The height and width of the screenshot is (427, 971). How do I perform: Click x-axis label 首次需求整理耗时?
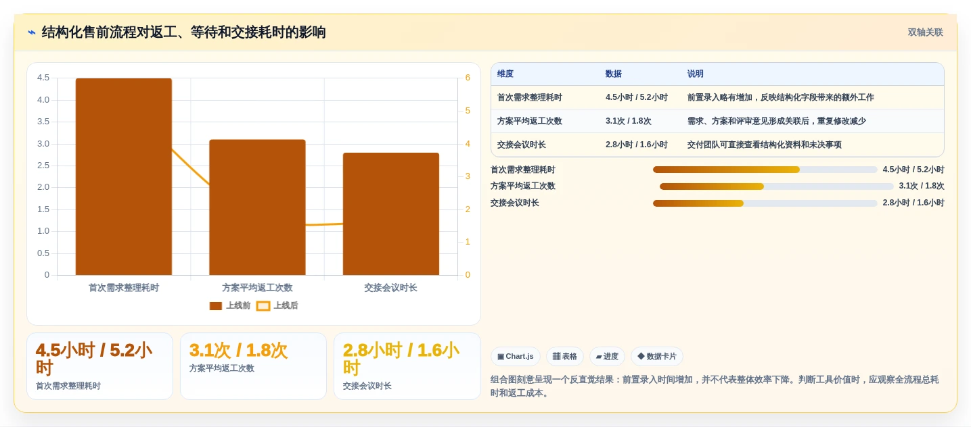(124, 288)
